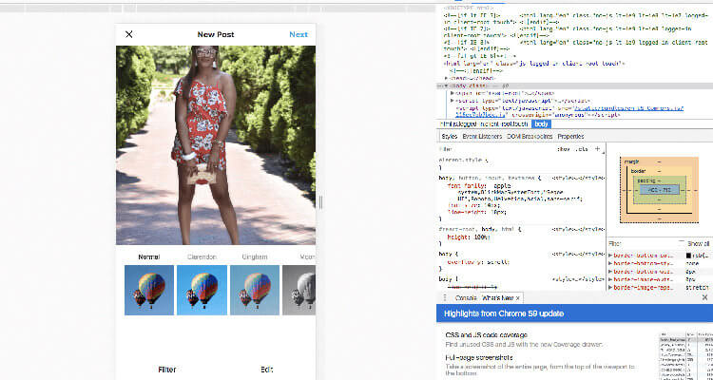Close the DevTools drawer with X icon
This screenshot has height=380, width=713.
pos(703,298)
